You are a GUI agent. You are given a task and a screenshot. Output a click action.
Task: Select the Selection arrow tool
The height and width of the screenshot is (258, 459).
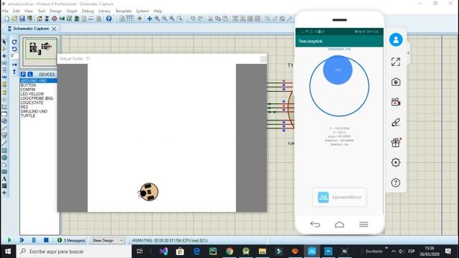[4, 42]
